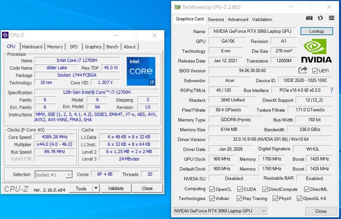The height and width of the screenshot is (219, 341).
Task: Toggle the Vulkan checkbox
Action: 212,198
